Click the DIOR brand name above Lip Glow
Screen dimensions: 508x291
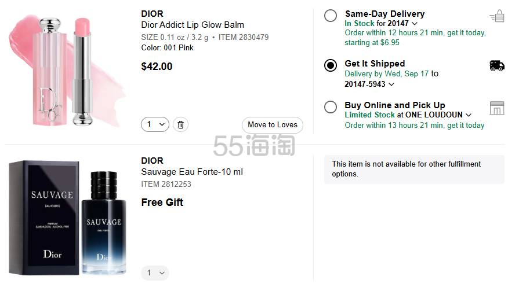coord(153,14)
